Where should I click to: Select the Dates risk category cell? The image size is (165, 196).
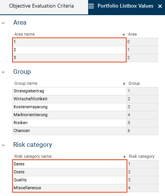point(70,164)
